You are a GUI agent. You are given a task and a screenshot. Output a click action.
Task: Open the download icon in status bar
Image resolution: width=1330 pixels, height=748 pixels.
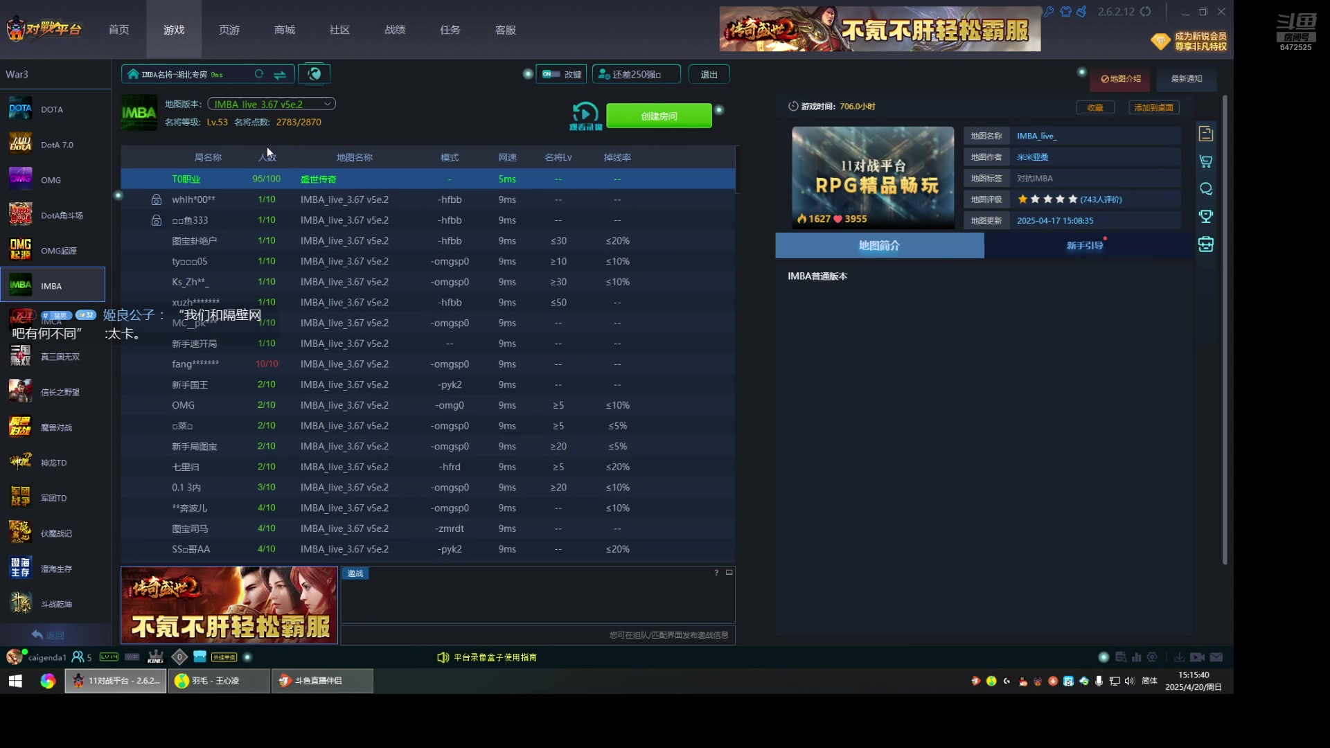[x=1179, y=657]
